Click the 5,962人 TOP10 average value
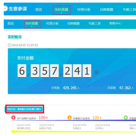This screenshot has width=136, height=136. (x=77, y=128)
